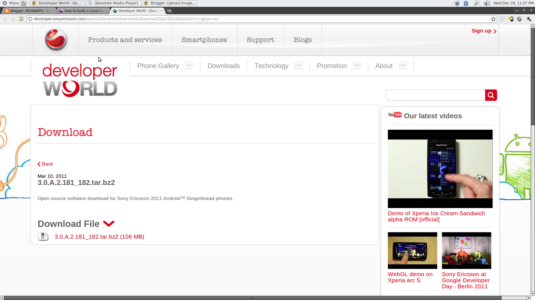Open the system Menu in top panel
Viewport: 535px width, 300px height.
click(x=11, y=3)
